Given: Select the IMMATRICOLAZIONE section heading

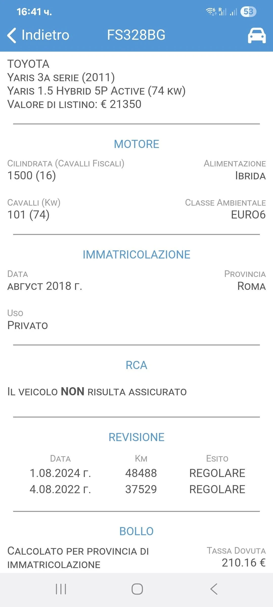Looking at the screenshot, I should coord(136,254).
